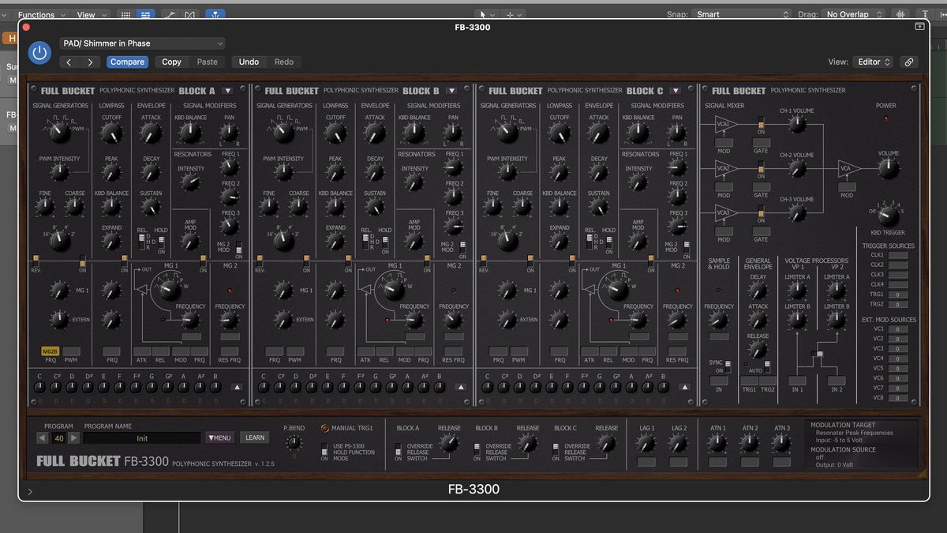
Task: Click the ATN 2 knob
Action: (x=750, y=443)
